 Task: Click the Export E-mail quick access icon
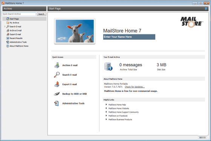(x=57, y=84)
